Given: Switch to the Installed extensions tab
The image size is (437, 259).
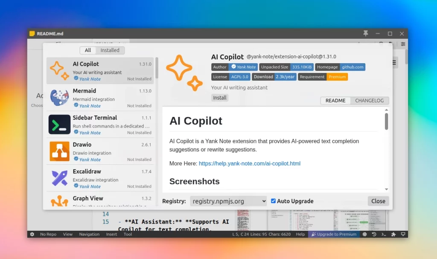Looking at the screenshot, I should (110, 50).
